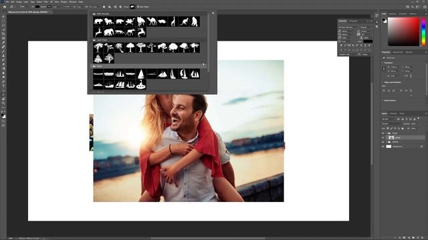Collapse the Leaf Trees shape group
The width and height of the screenshot is (428, 240).
[x=91, y=40]
